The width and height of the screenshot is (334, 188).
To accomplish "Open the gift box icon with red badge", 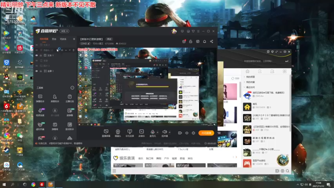I will click(x=184, y=41).
